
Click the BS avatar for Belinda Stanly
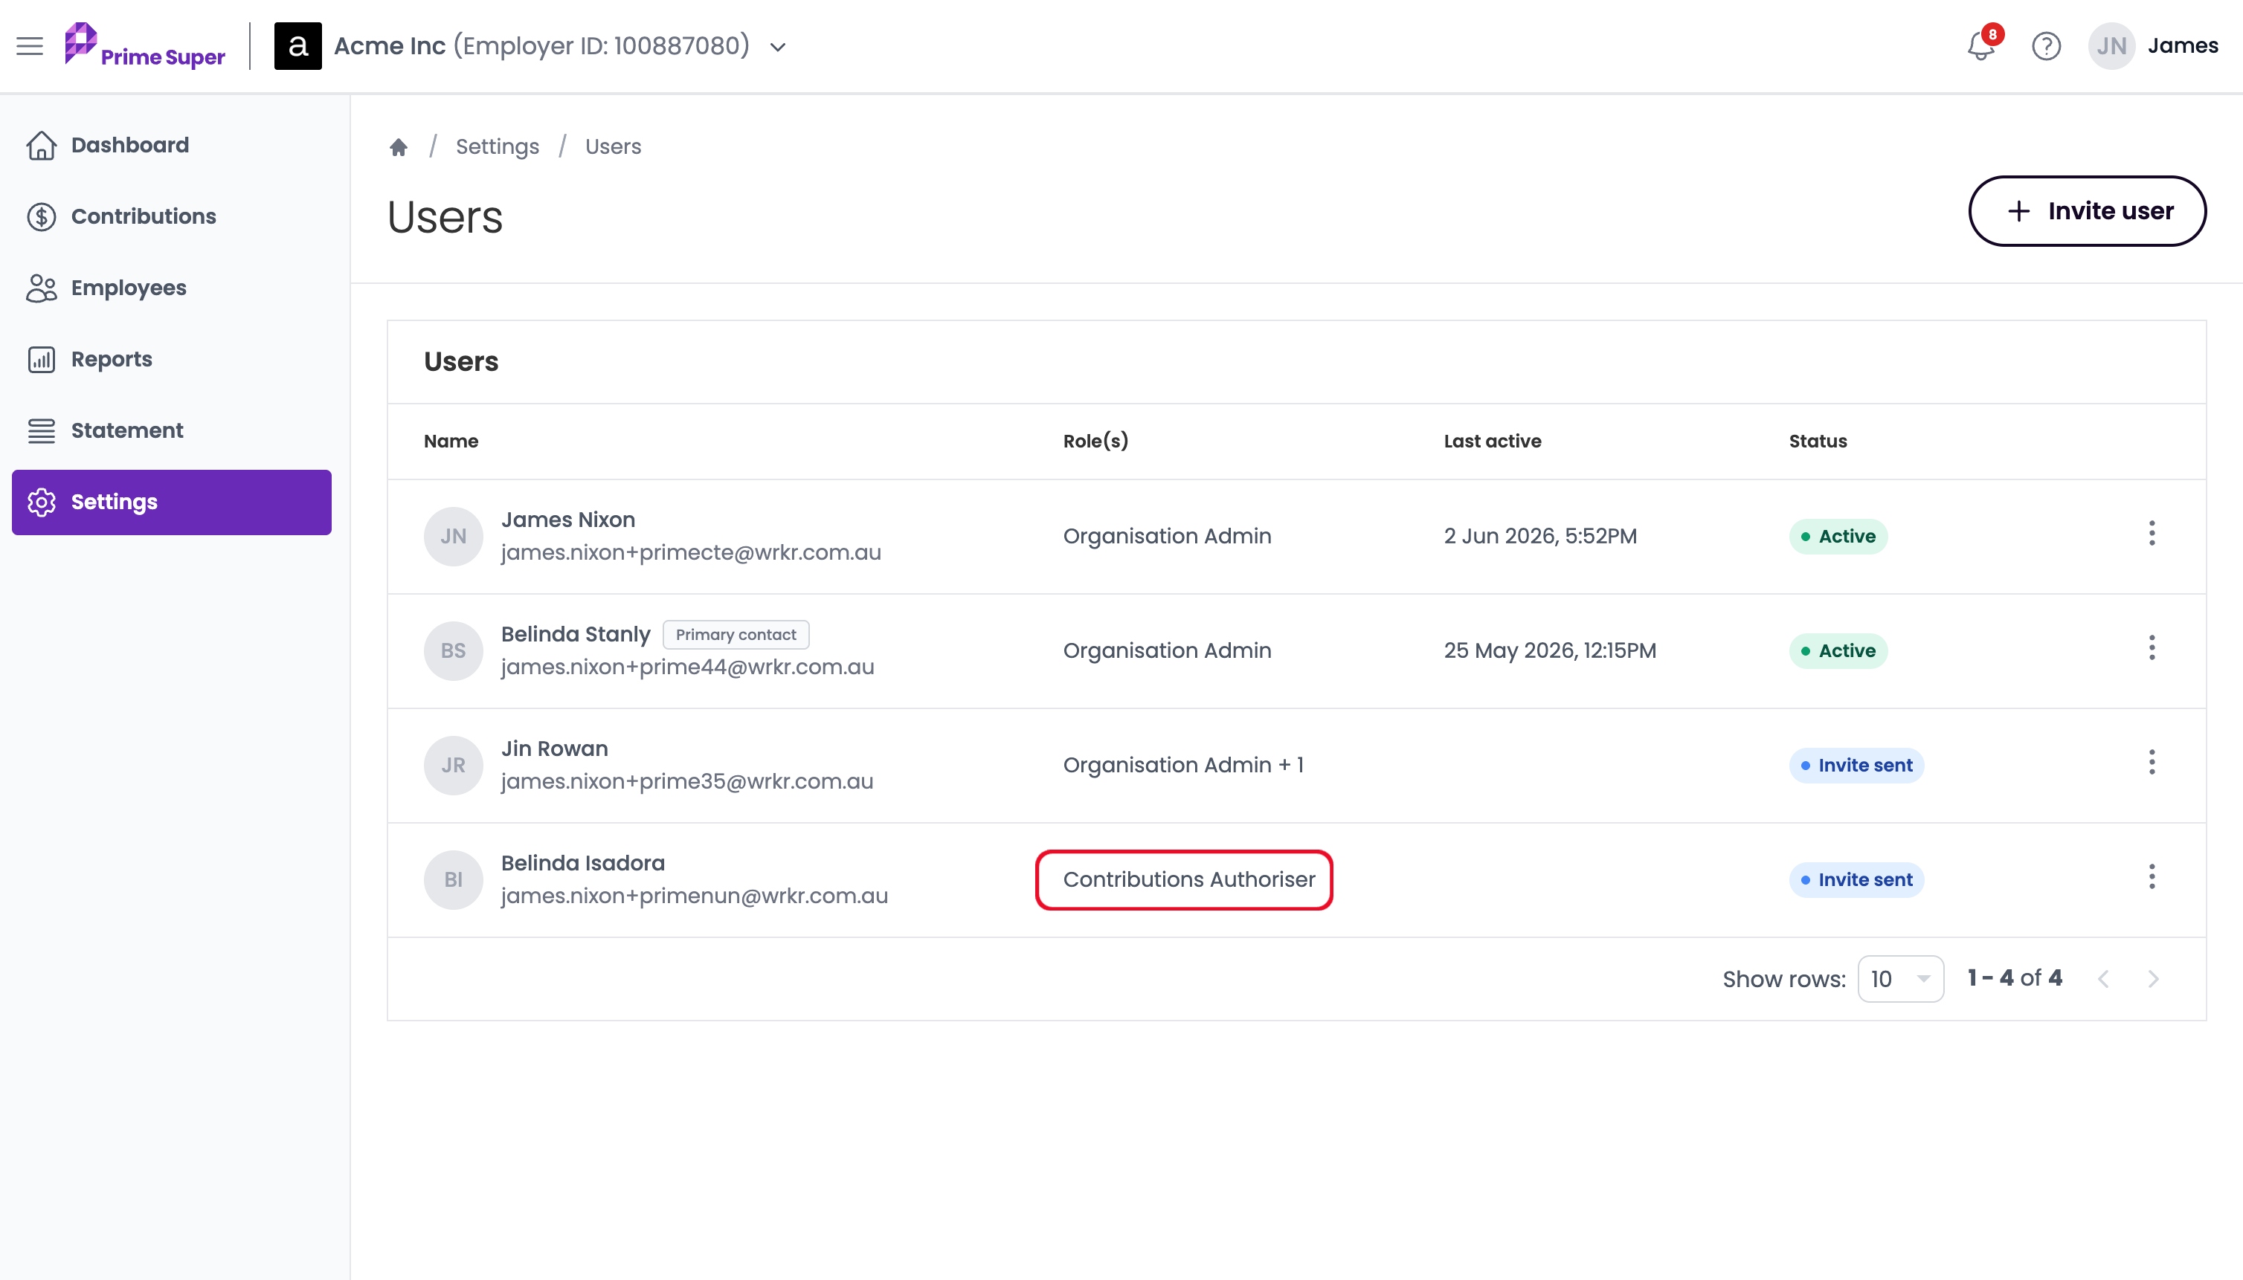453,650
